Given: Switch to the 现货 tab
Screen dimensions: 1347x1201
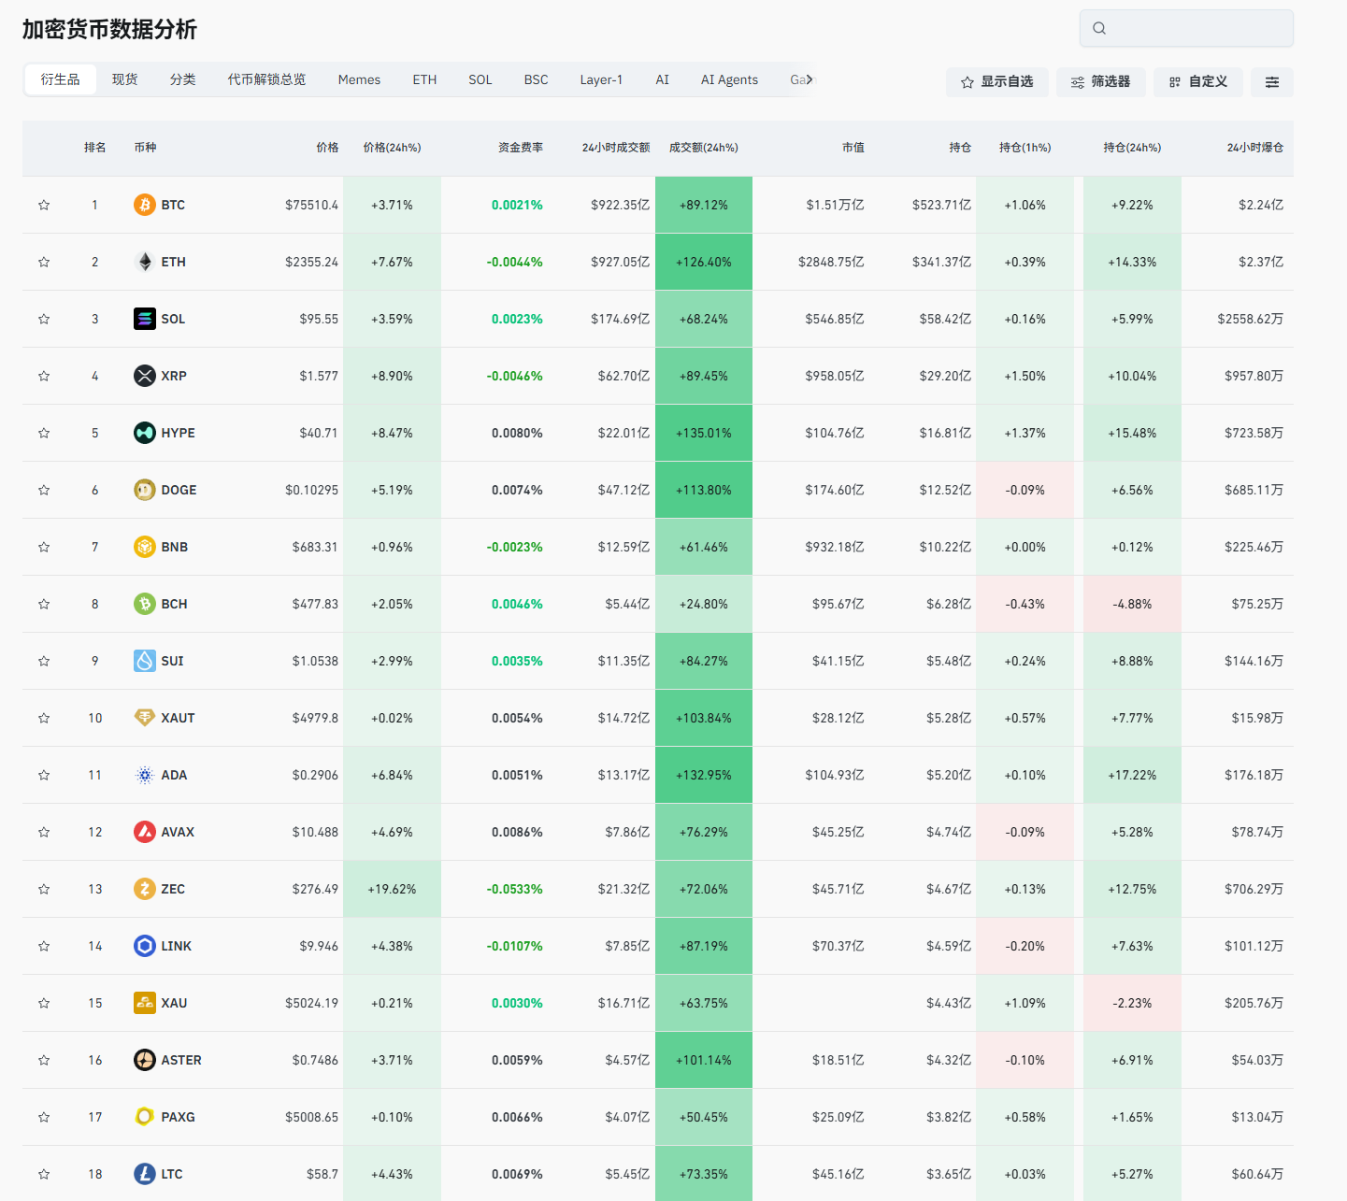Looking at the screenshot, I should tap(124, 79).
